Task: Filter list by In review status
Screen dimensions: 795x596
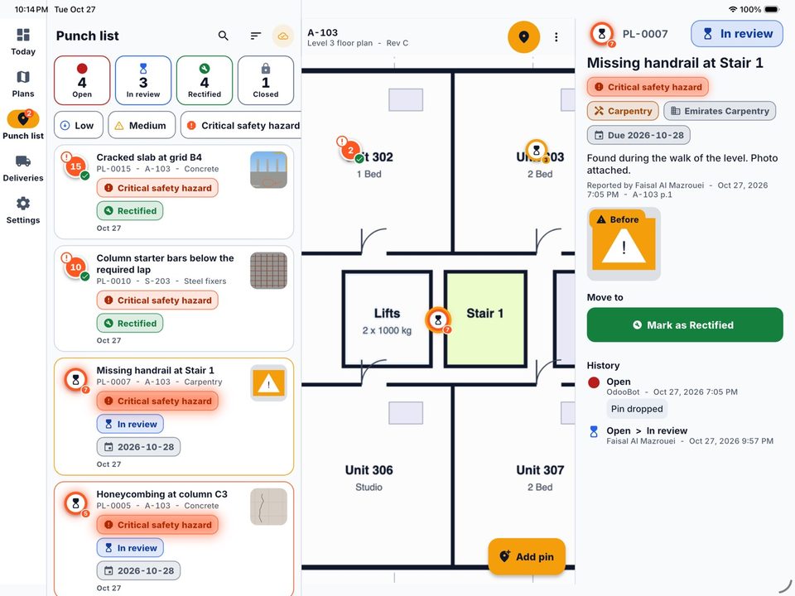Action: [143, 80]
